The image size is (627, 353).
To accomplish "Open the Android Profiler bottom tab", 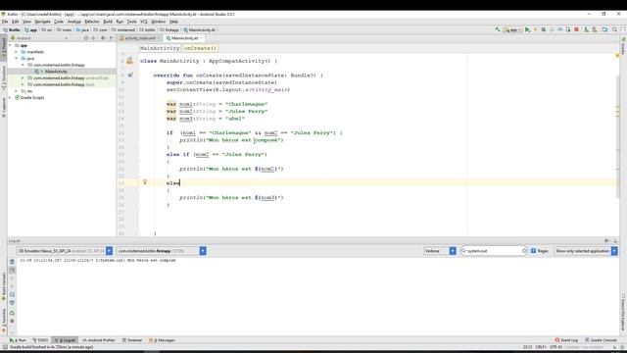I will pos(99,340).
